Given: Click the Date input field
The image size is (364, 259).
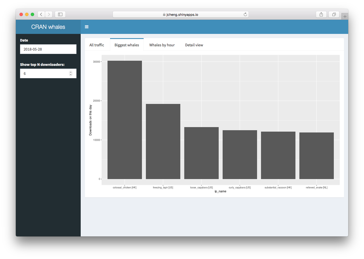Looking at the screenshot, I should click(x=48, y=49).
